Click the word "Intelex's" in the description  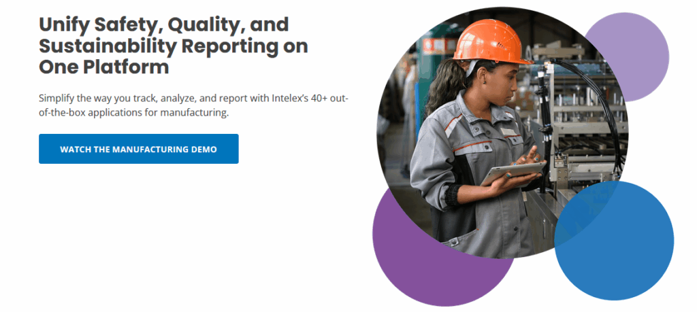[x=268, y=98]
